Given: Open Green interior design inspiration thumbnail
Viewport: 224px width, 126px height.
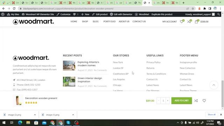Looking at the screenshot, I should pyautogui.click(x=69, y=82).
